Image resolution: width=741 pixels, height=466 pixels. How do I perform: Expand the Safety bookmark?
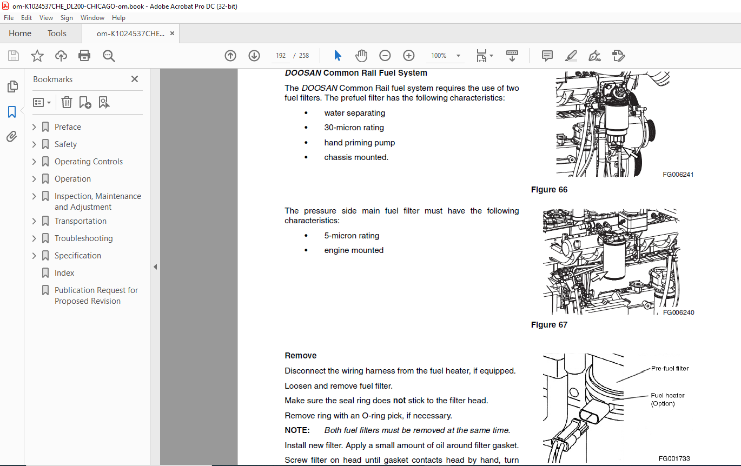(35, 144)
